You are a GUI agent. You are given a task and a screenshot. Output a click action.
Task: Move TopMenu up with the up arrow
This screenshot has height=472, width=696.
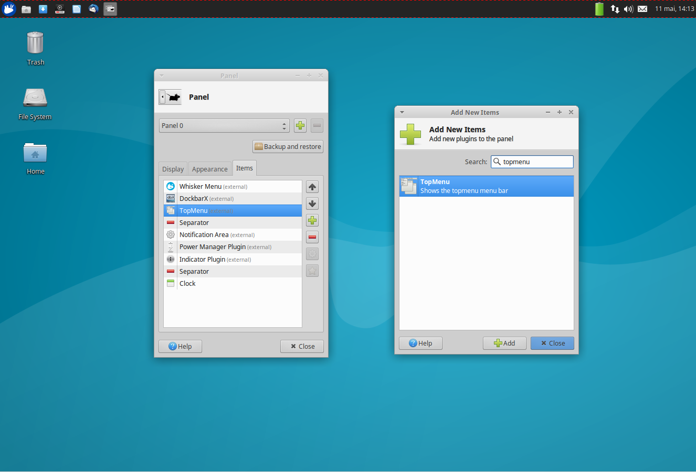(x=312, y=187)
